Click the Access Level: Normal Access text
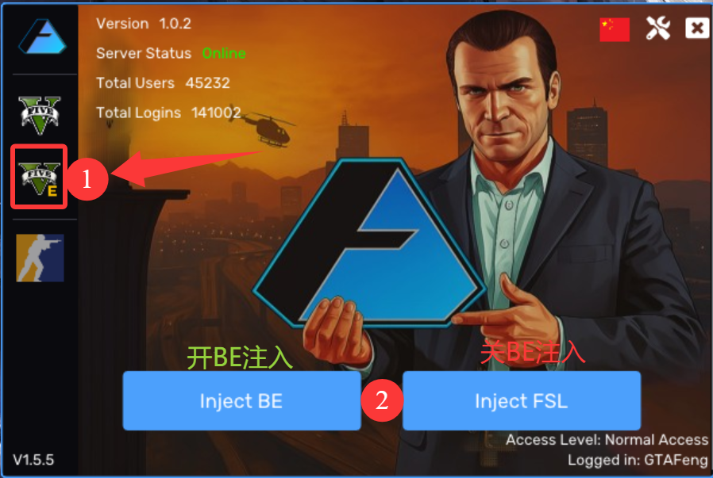The image size is (713, 478). pyautogui.click(x=607, y=439)
